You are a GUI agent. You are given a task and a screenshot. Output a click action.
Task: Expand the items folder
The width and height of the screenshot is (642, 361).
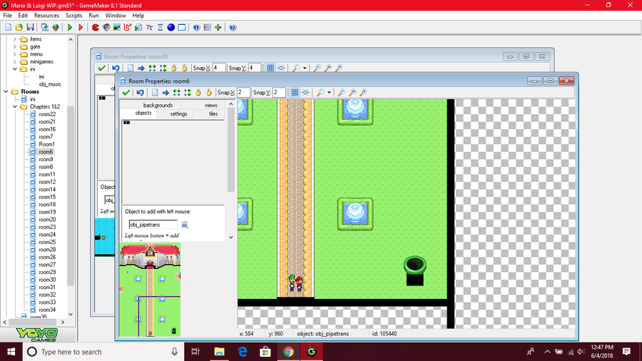pyautogui.click(x=15, y=39)
